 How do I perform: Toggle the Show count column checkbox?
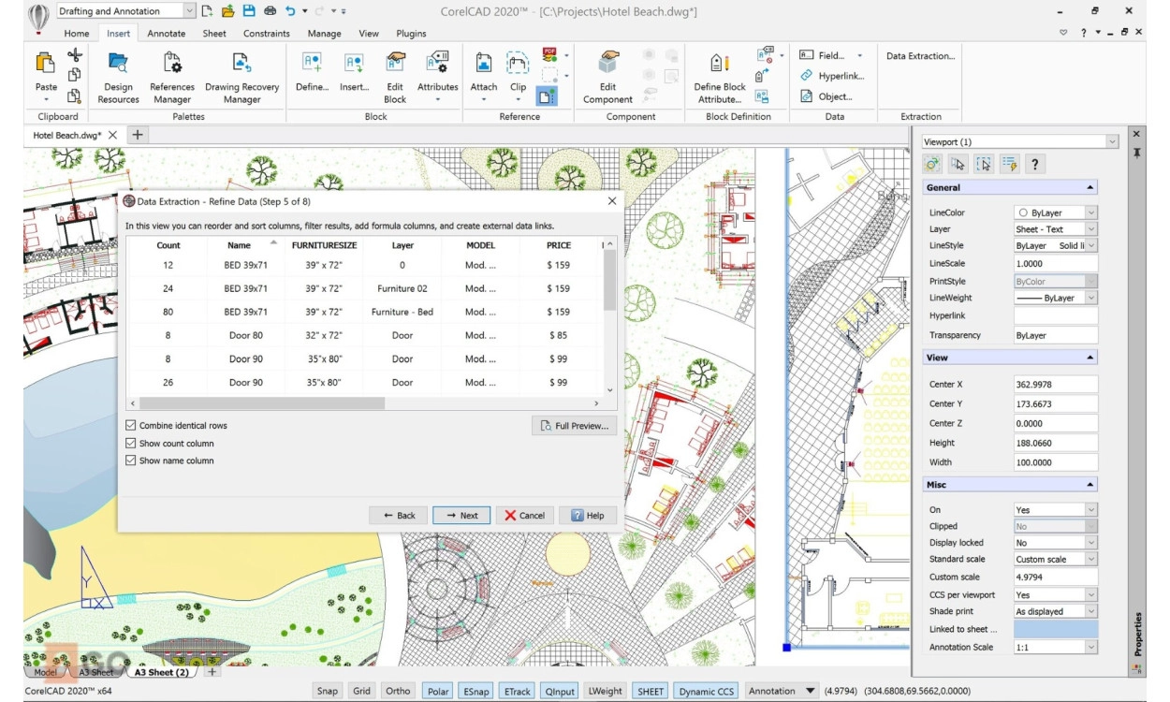131,444
